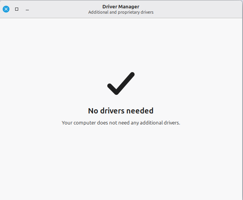The image size is (243, 200).
Task: Click 'Your computer does not need any additional drivers.'
Action: coord(121,123)
